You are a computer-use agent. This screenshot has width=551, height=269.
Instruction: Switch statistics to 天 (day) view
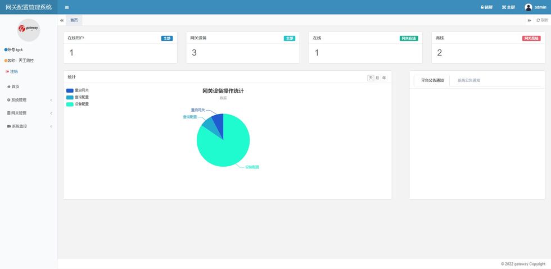point(371,77)
